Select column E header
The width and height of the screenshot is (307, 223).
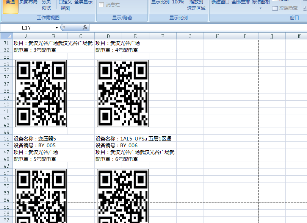click(x=135, y=36)
